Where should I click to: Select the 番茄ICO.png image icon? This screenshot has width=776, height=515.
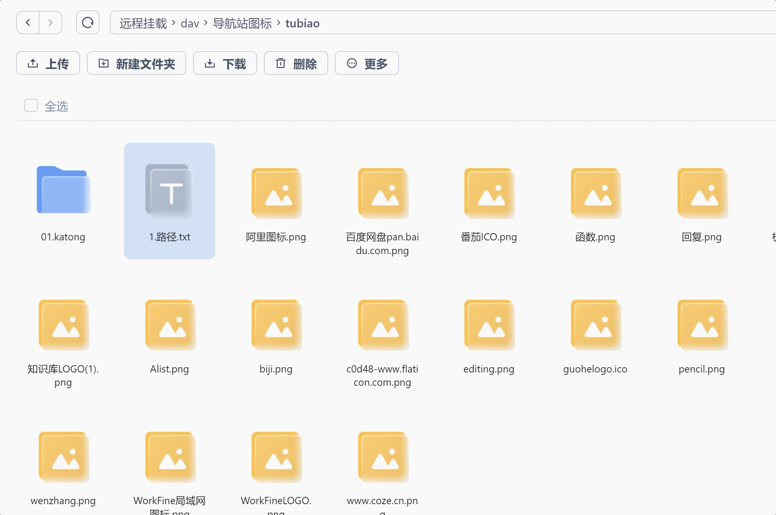(489, 193)
